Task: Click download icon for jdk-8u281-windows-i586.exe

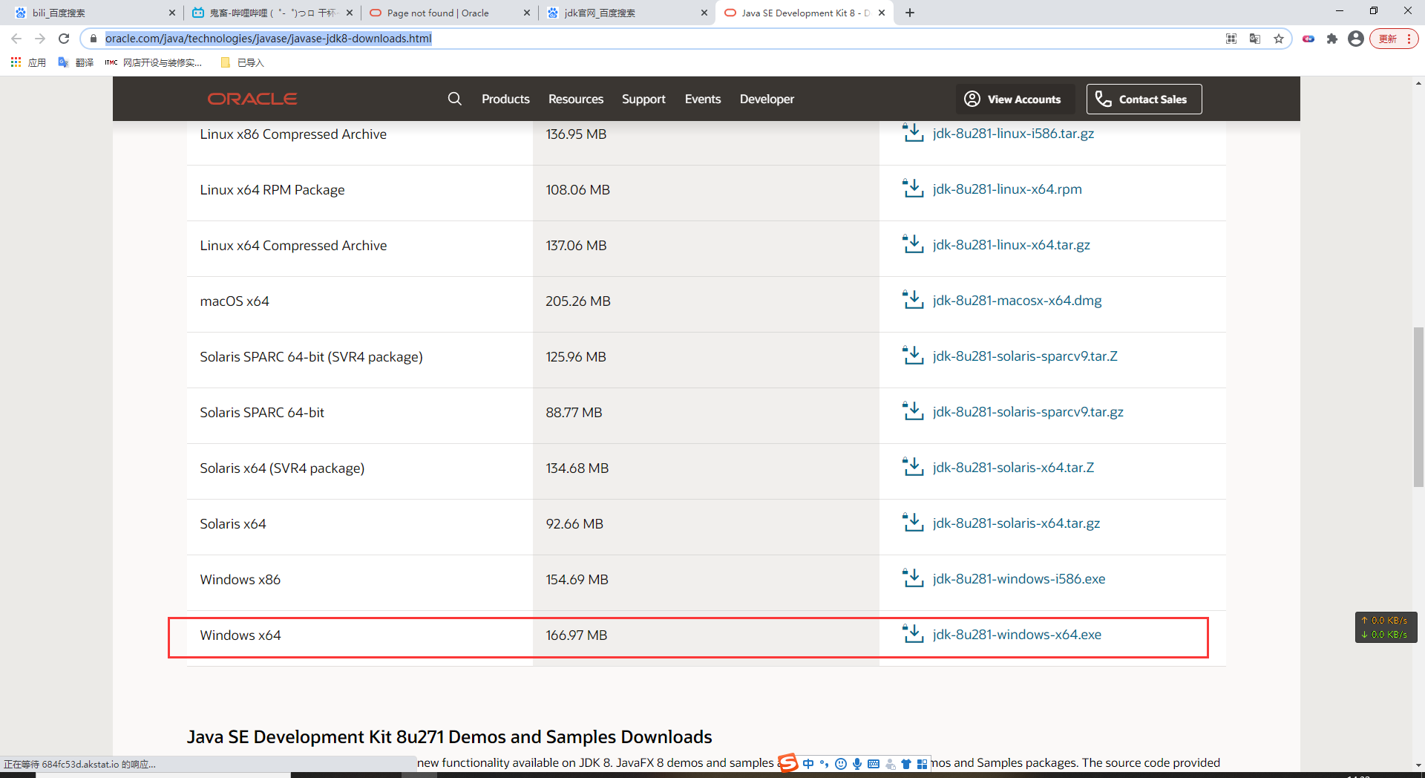Action: click(x=912, y=578)
